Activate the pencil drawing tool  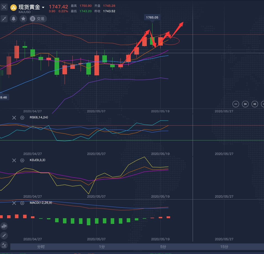pos(4,235)
